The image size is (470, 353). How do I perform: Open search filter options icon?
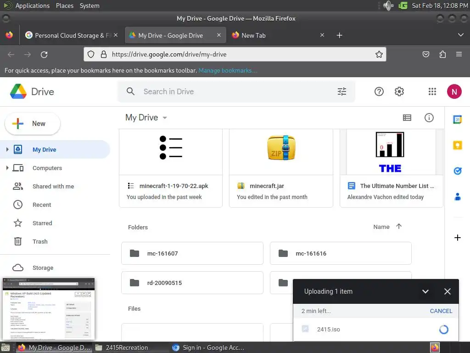pyautogui.click(x=341, y=91)
